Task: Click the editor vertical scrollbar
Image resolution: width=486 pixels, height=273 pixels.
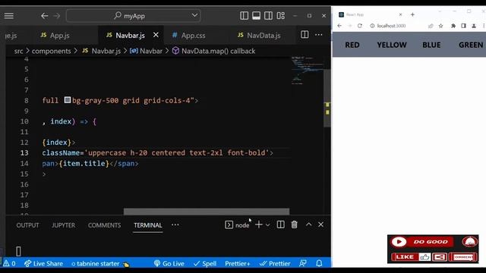Action: [x=327, y=99]
